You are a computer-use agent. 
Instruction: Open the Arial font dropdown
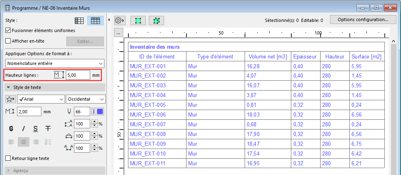coord(41,99)
